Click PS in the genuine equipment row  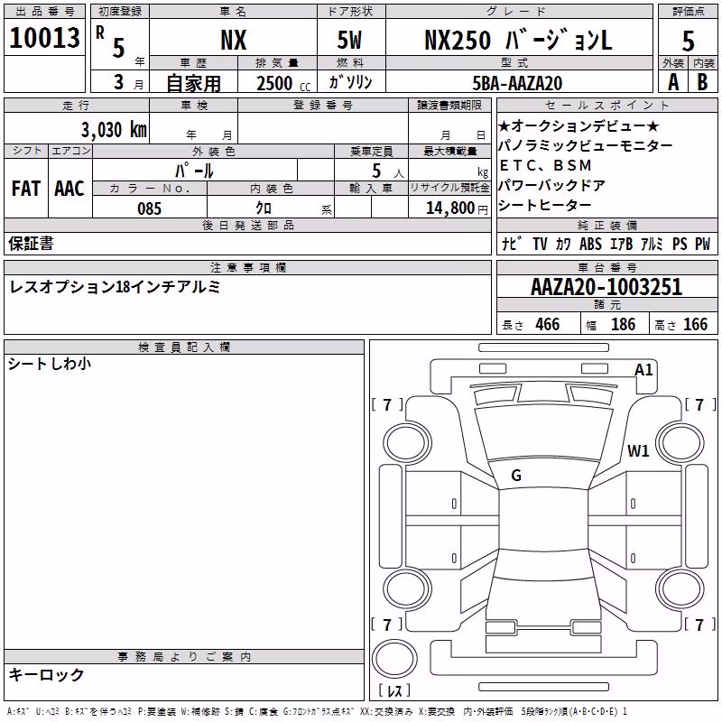click(x=680, y=244)
